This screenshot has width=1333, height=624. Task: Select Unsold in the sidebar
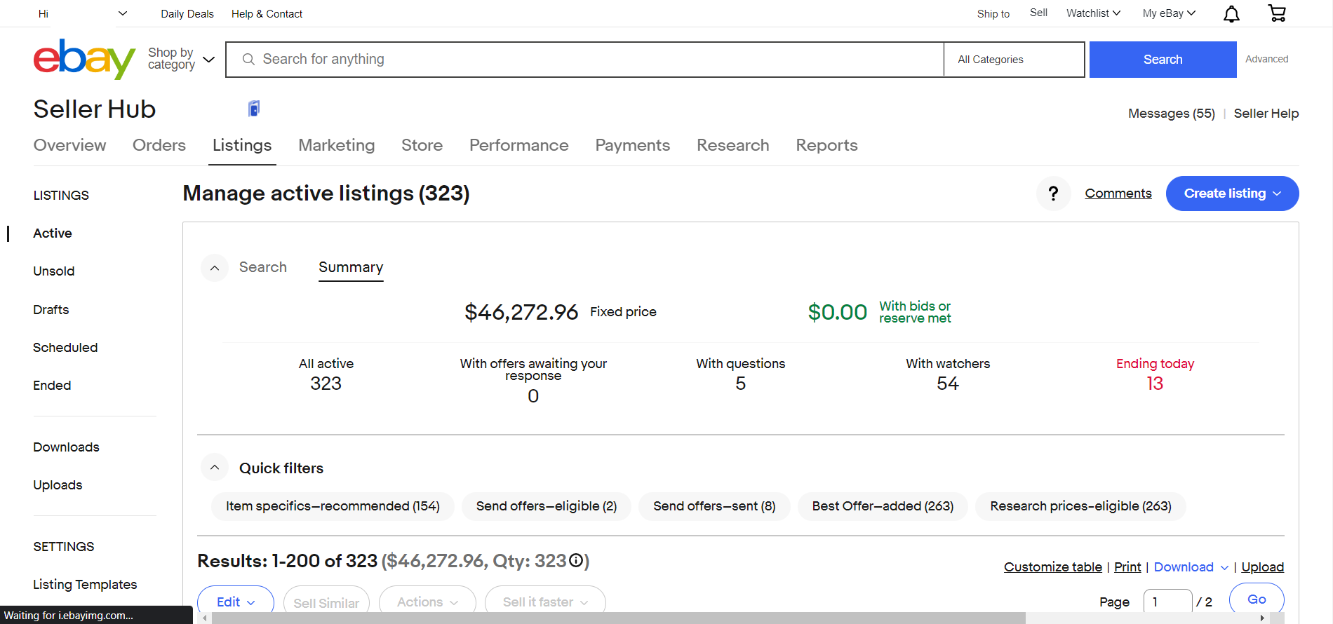click(54, 271)
